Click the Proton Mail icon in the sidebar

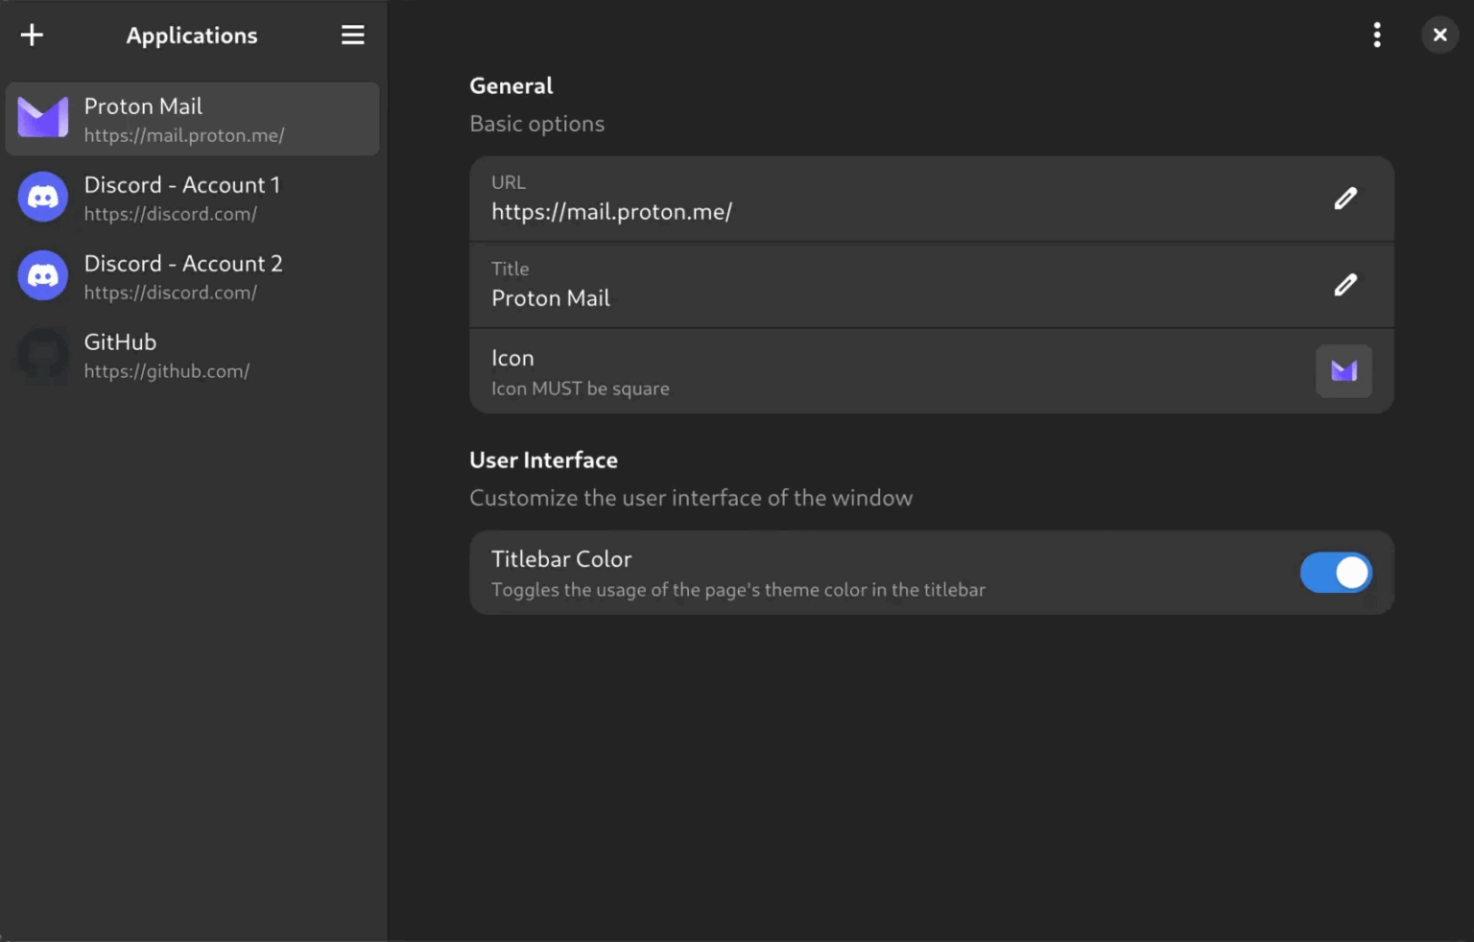[42, 117]
